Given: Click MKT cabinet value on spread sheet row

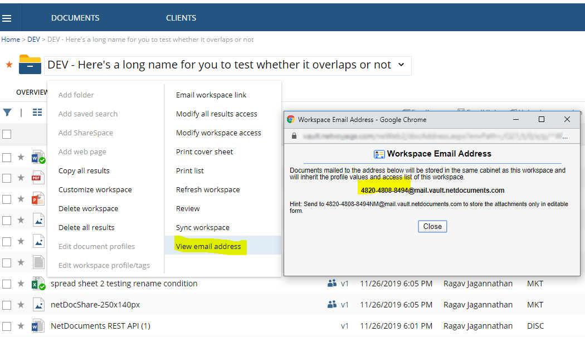Looking at the screenshot, I should pyautogui.click(x=535, y=284).
